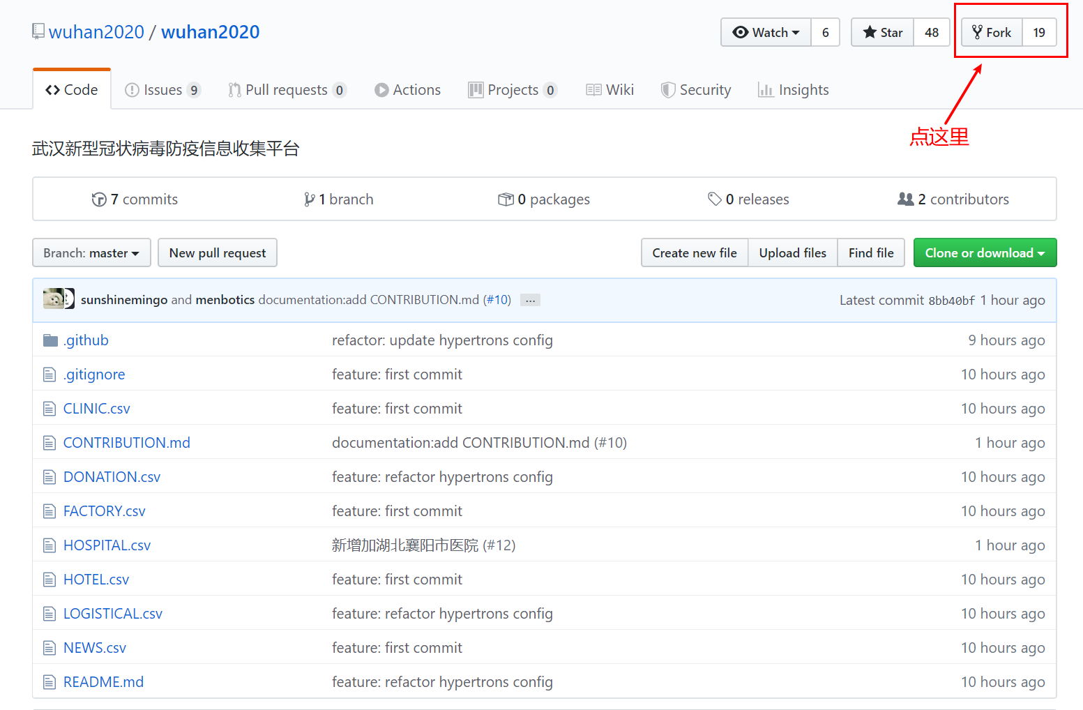Screen dimensions: 1083x710
Task: Click the file icon next to CLINIC.csv
Action: tap(50, 409)
